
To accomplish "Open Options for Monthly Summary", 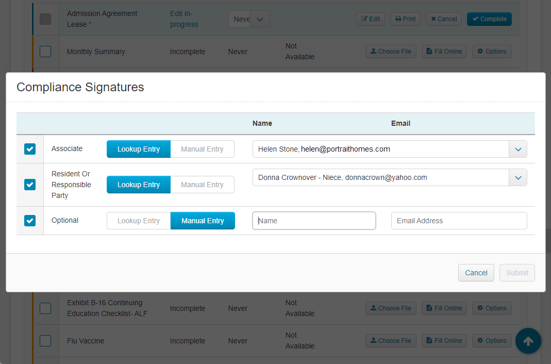I will (x=492, y=51).
